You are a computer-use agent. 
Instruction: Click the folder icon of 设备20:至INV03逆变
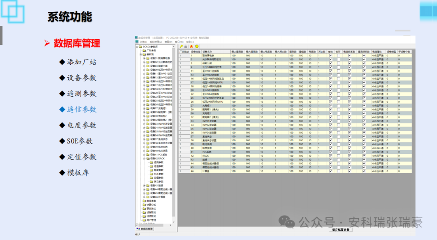tap(148, 93)
